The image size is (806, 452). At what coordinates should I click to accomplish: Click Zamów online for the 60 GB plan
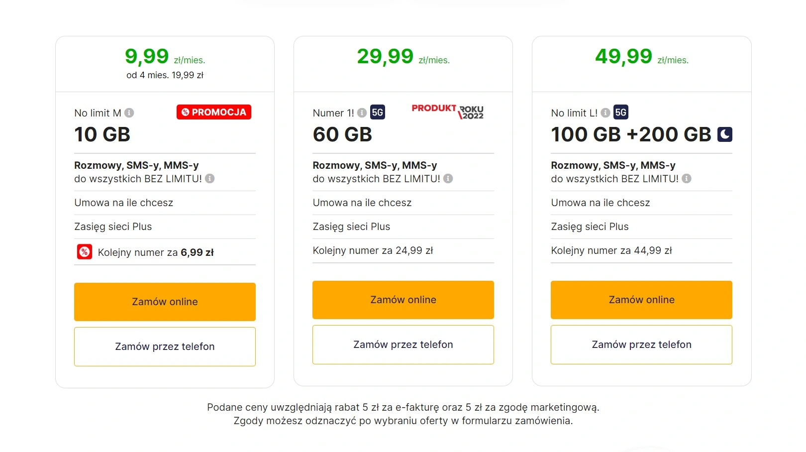pyautogui.click(x=403, y=300)
